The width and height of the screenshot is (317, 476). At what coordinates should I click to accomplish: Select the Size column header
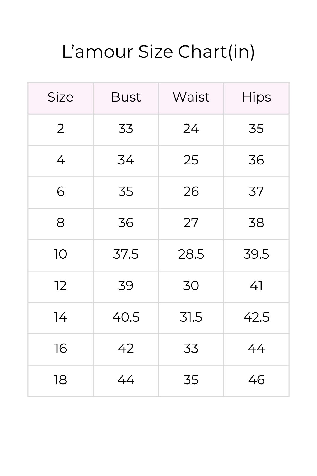pyautogui.click(x=60, y=97)
